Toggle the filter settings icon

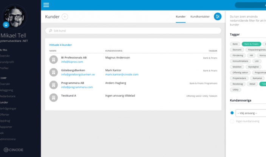coord(218,17)
